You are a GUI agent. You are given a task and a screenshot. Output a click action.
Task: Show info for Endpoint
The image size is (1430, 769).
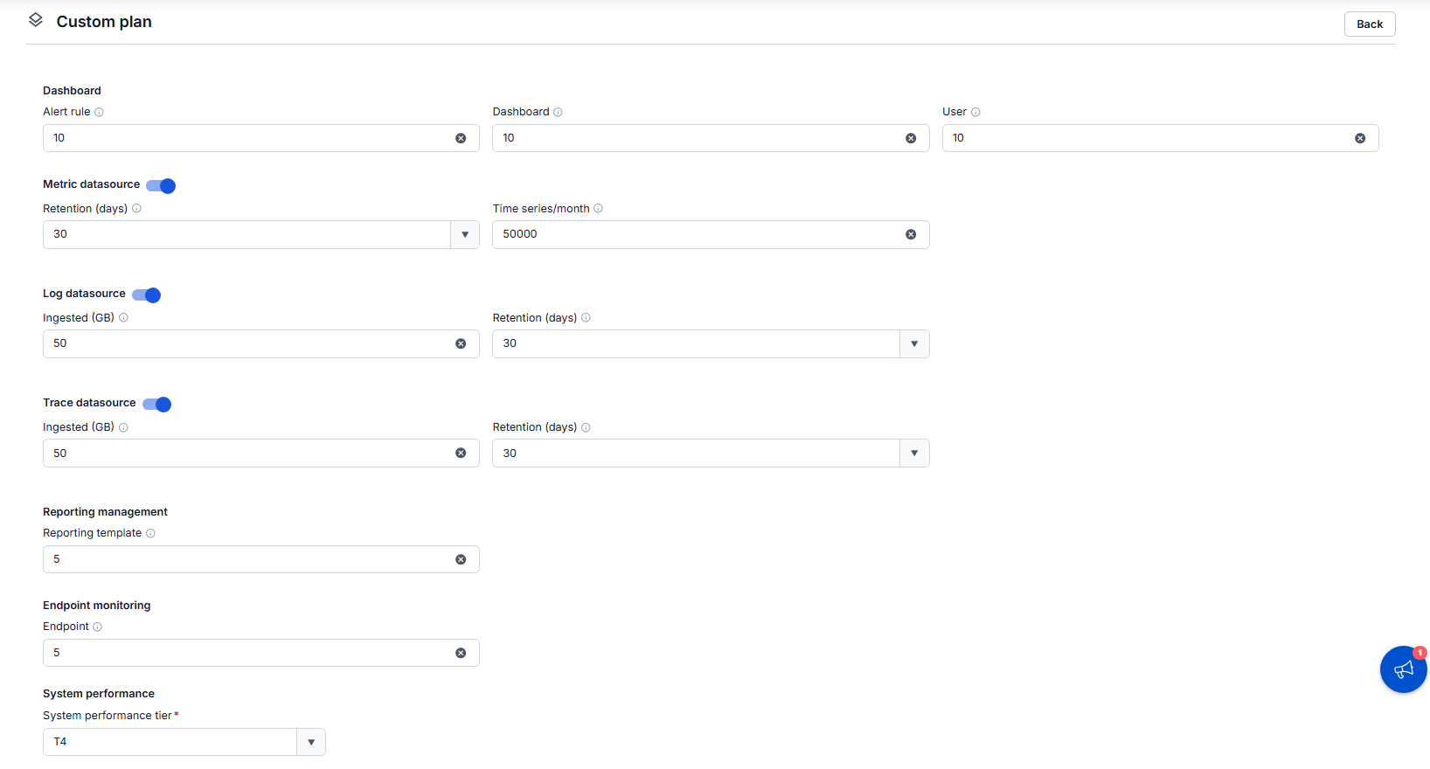[97, 627]
